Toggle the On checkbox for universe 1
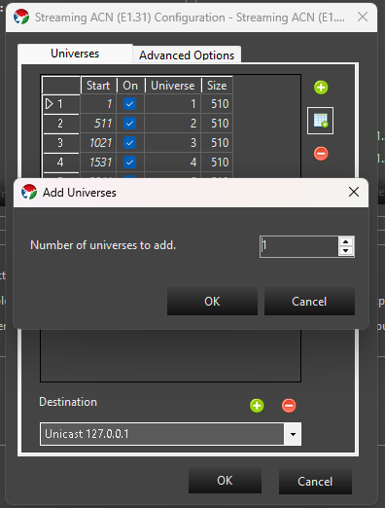385x508 pixels. tap(129, 104)
